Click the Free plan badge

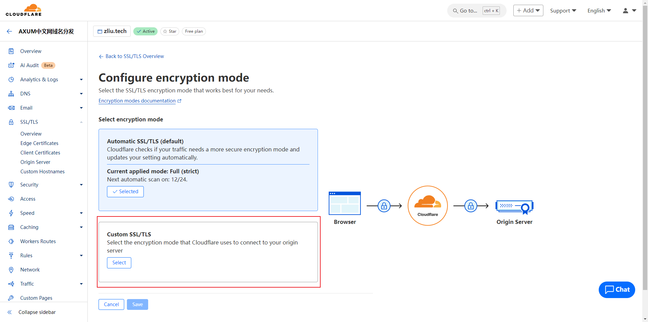click(x=194, y=31)
